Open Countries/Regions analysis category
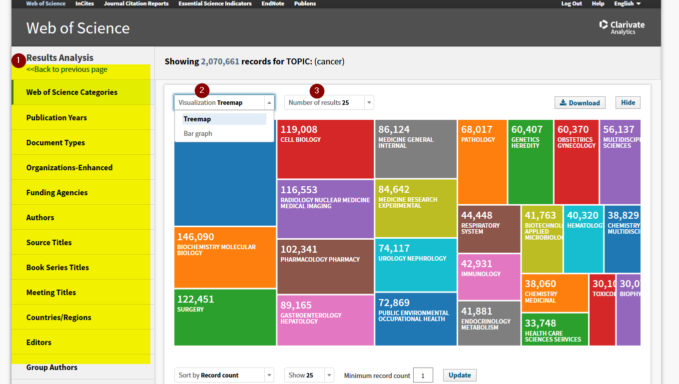The width and height of the screenshot is (679, 384). click(x=58, y=317)
